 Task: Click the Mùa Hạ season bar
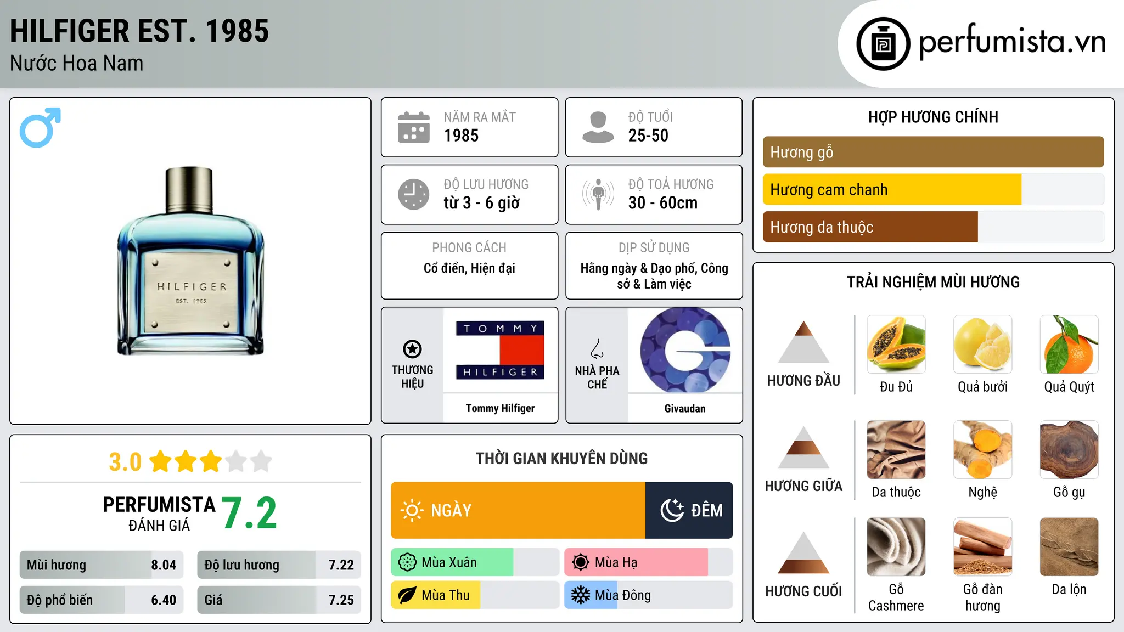coord(648,562)
